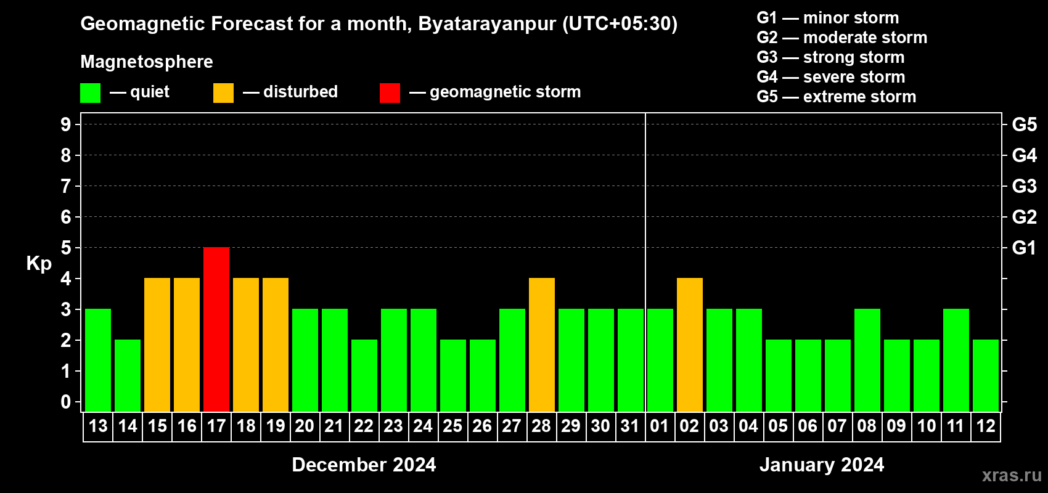The image size is (1048, 493).
Task: Click the 'G5 — extreme storm' legend text
Action: [x=837, y=97]
